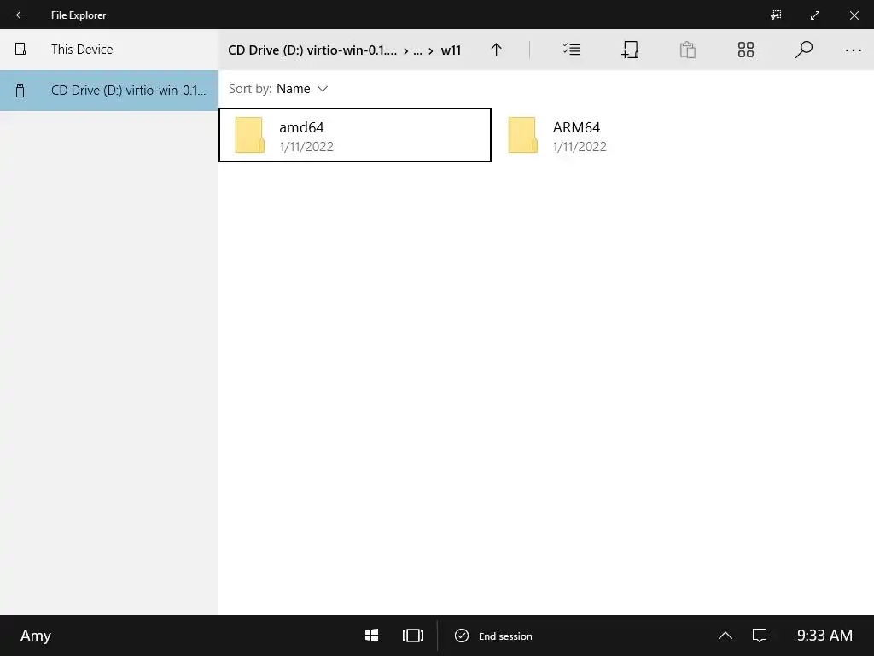The image size is (874, 656).
Task: Click the This Device tablet icon
Action: [x=20, y=49]
